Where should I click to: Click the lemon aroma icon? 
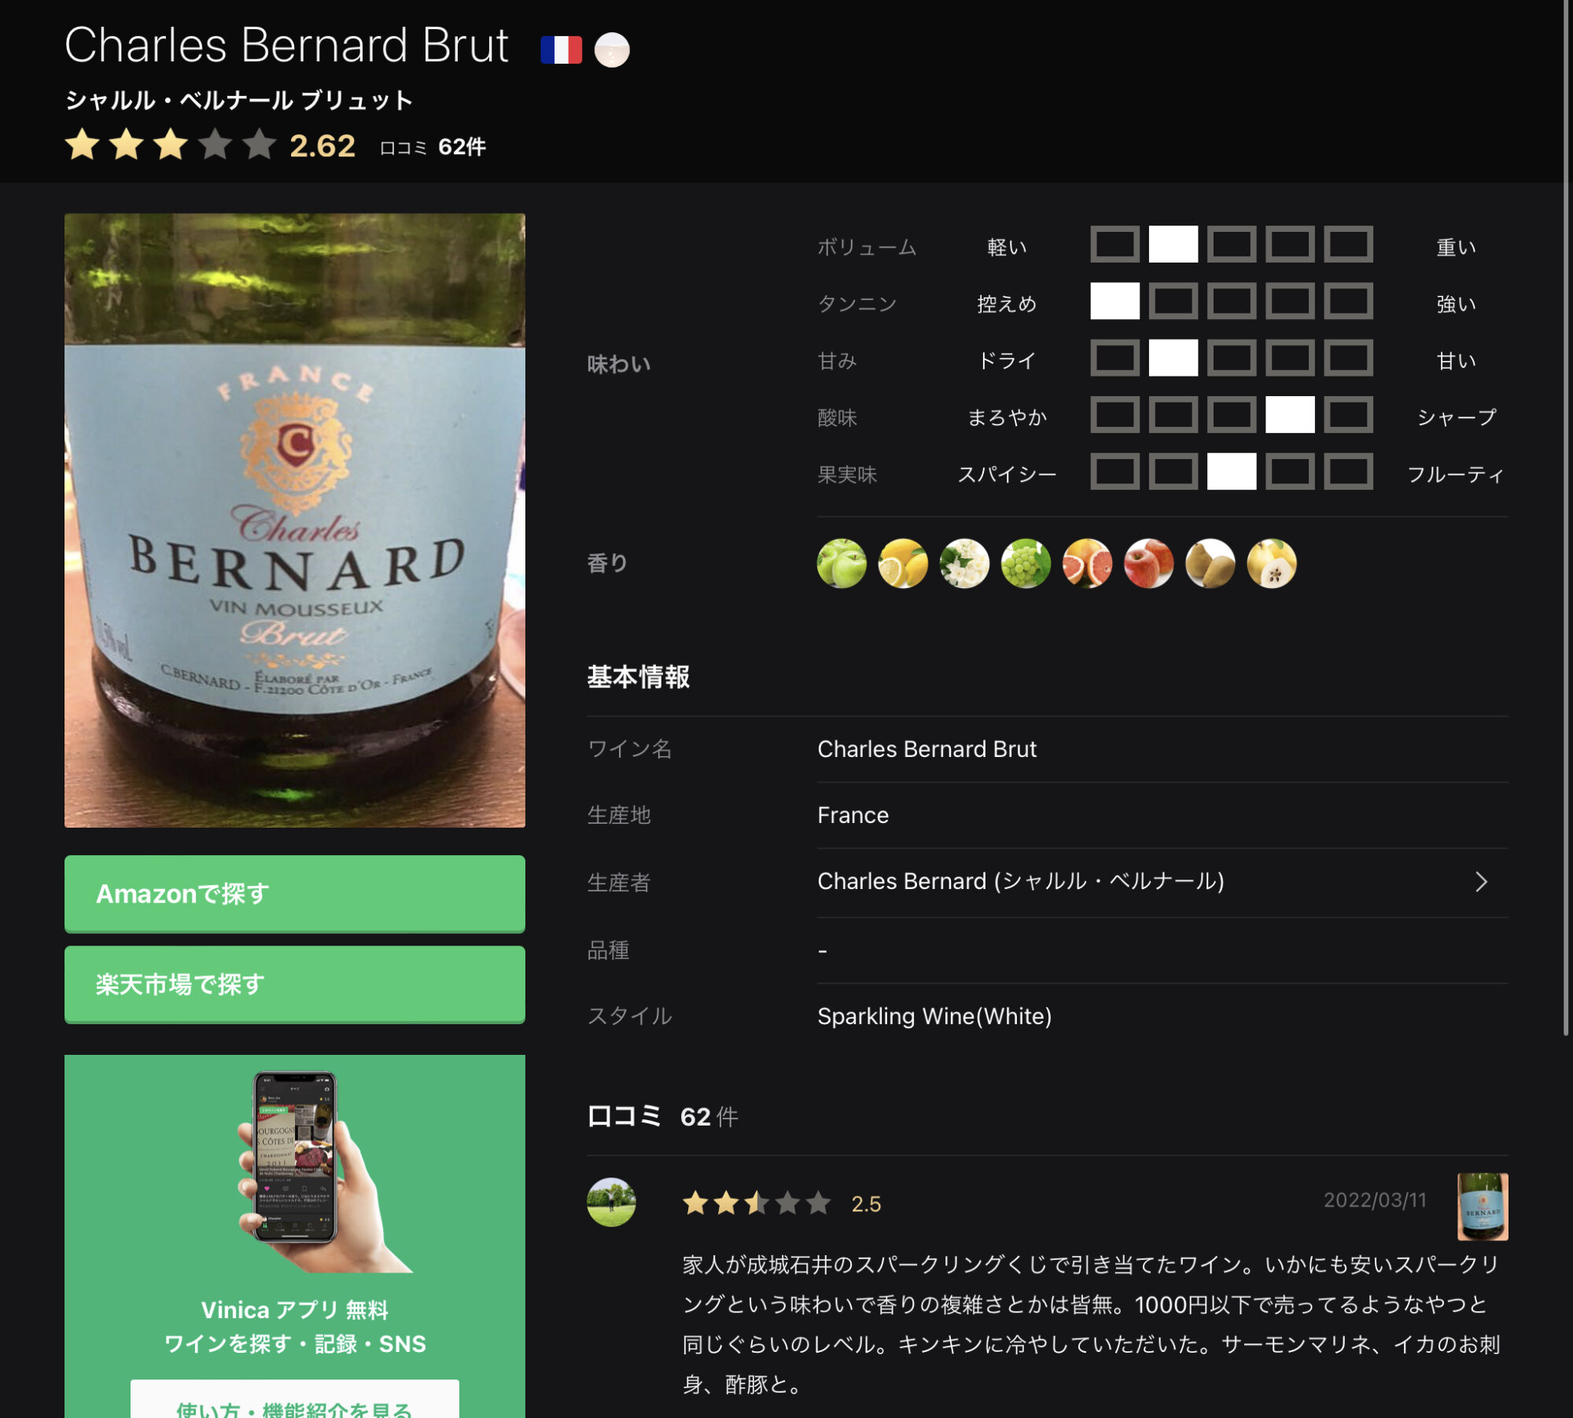903,563
